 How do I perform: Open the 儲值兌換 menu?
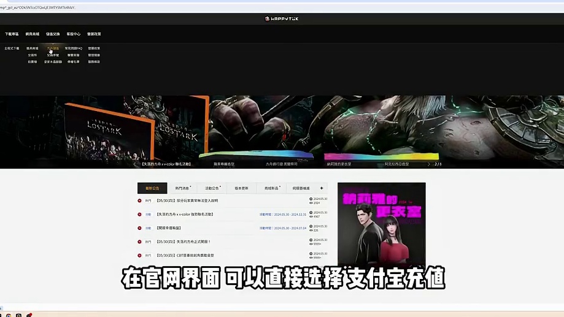coord(53,34)
